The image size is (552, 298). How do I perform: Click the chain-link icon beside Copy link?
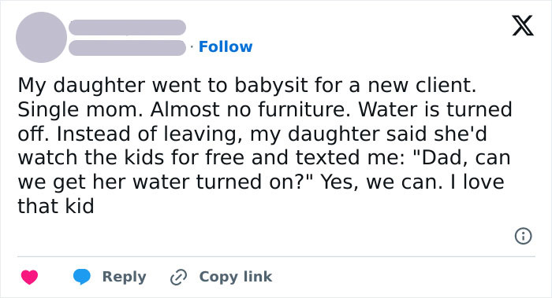coord(178,277)
